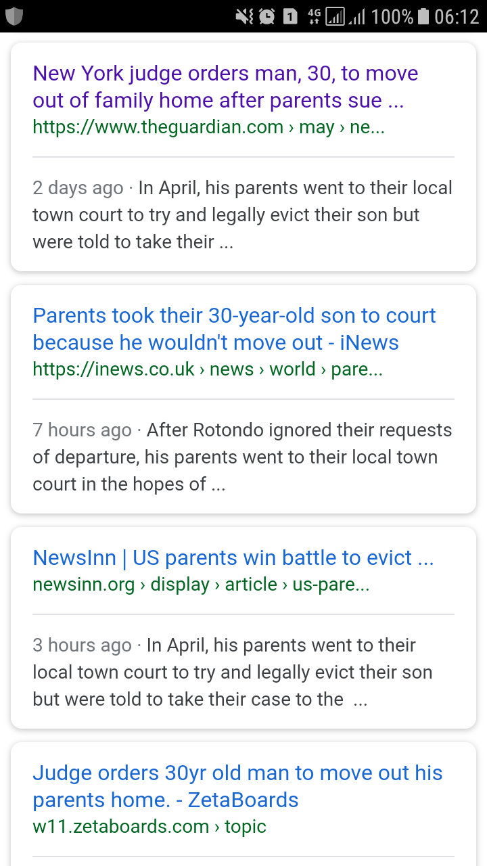The image size is (487, 866).
Task: Open the NewsInn result on US parents' eviction win
Action: 233,557
